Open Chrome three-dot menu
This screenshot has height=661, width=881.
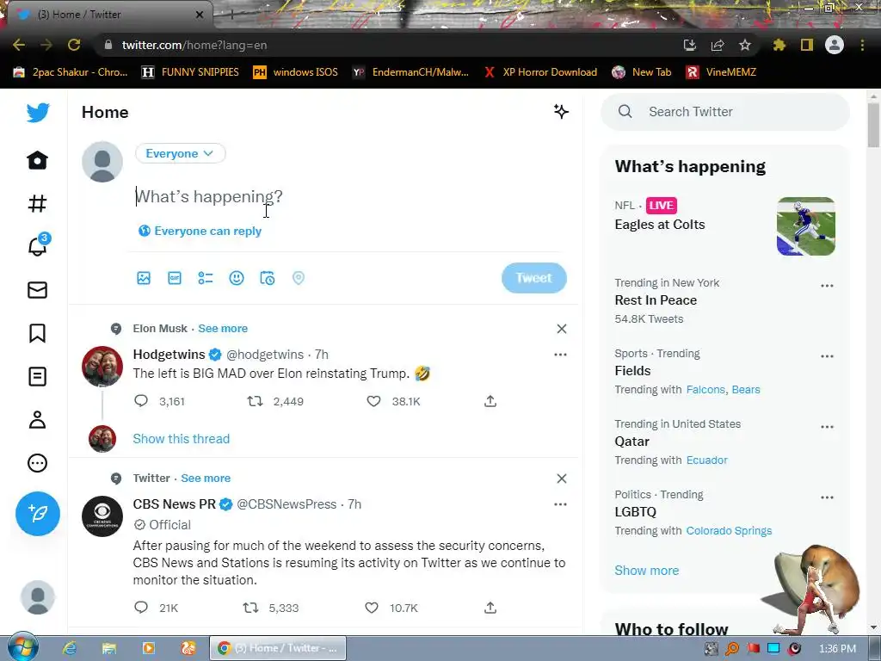(x=862, y=45)
